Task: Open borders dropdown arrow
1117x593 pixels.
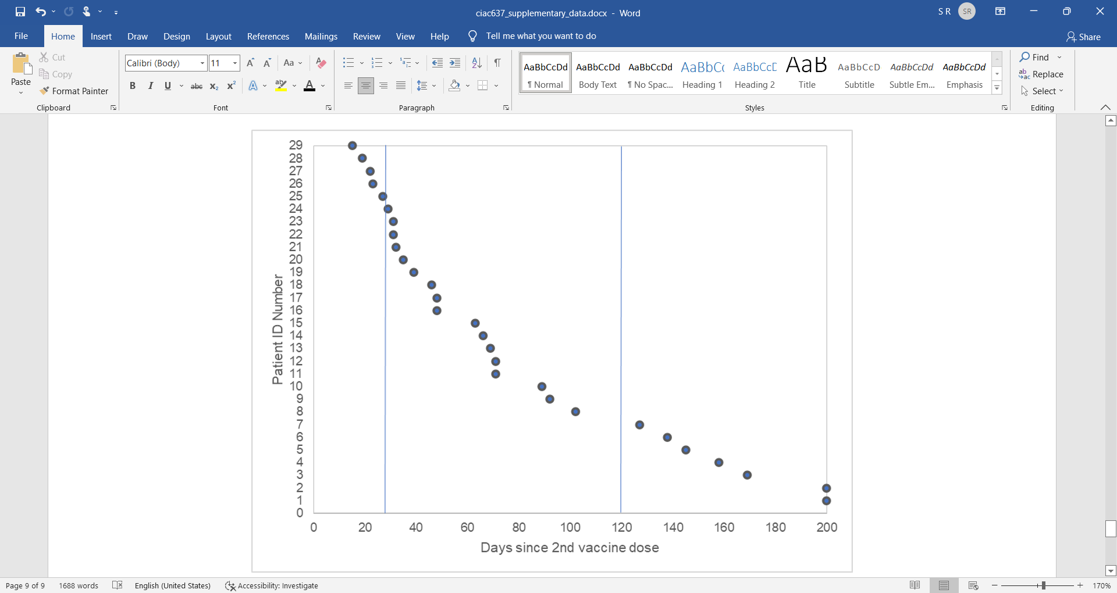Action: tap(496, 85)
